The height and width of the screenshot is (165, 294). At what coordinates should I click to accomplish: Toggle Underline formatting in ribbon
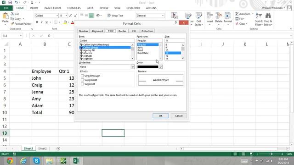click(x=46, y=22)
